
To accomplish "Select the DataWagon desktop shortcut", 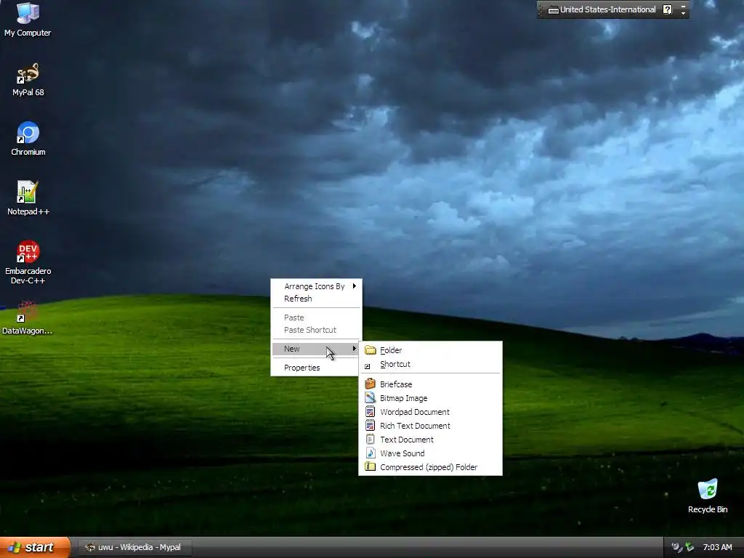I will (x=27, y=318).
